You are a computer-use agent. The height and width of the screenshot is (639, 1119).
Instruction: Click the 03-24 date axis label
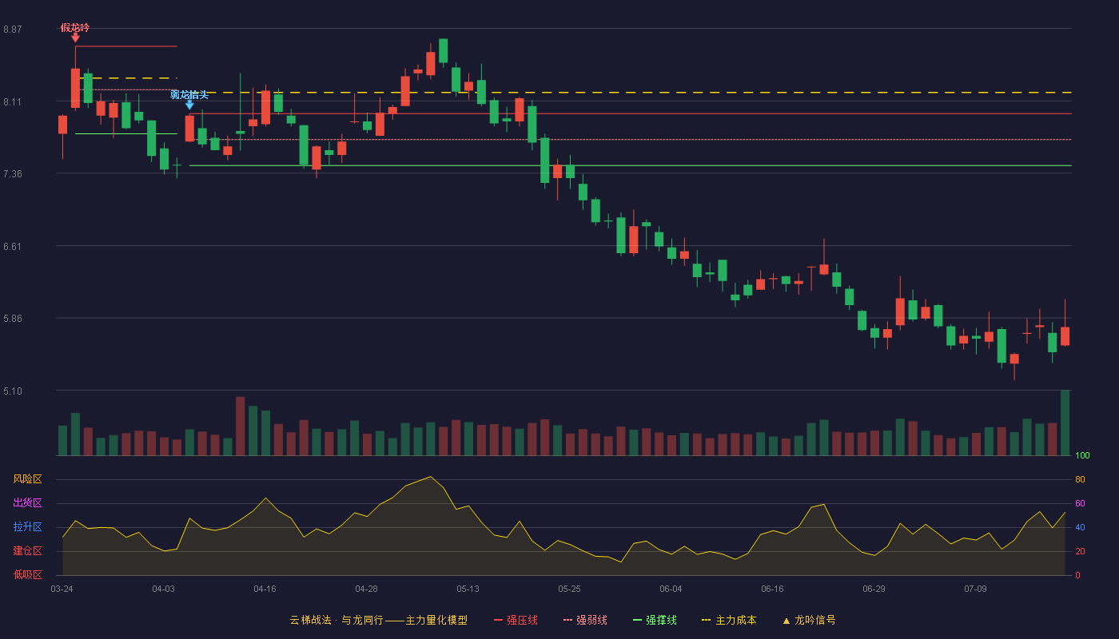coord(62,589)
